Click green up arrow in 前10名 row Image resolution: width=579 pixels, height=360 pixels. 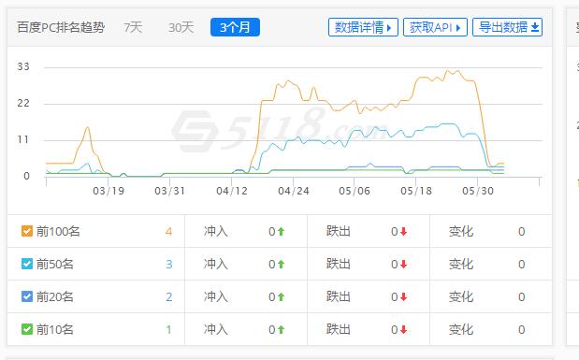click(281, 329)
